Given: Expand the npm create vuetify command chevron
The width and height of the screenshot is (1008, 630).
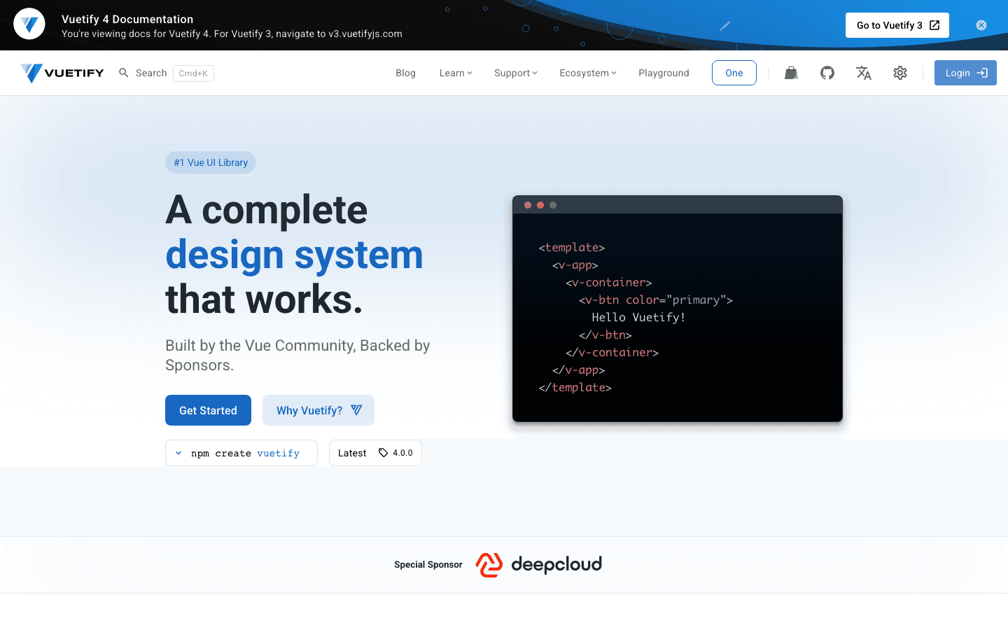Looking at the screenshot, I should point(178,453).
